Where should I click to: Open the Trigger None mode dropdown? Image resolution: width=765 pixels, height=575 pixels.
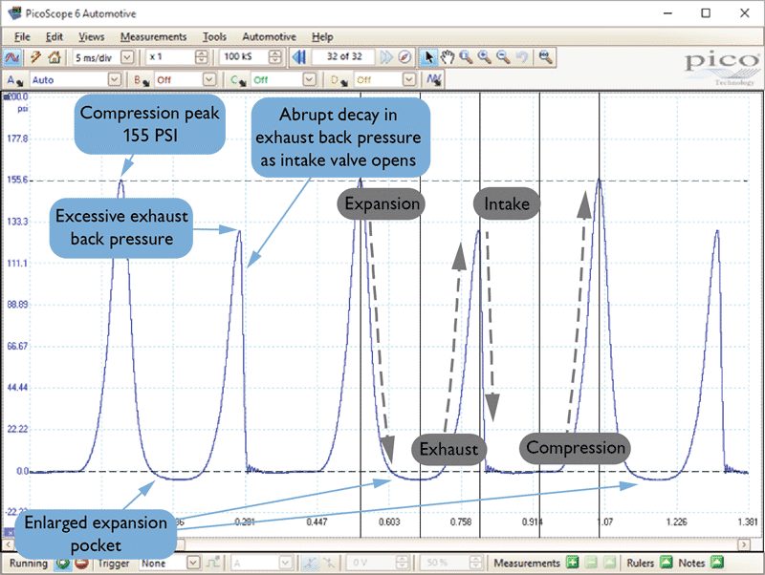pos(193,563)
